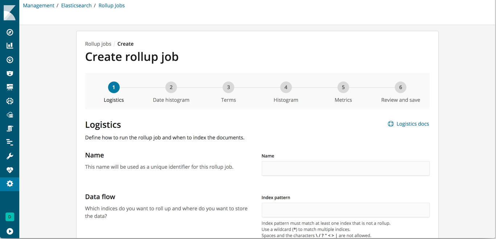Open the Dashboard app in sidebar
The height and width of the screenshot is (239, 496).
[x=10, y=60]
